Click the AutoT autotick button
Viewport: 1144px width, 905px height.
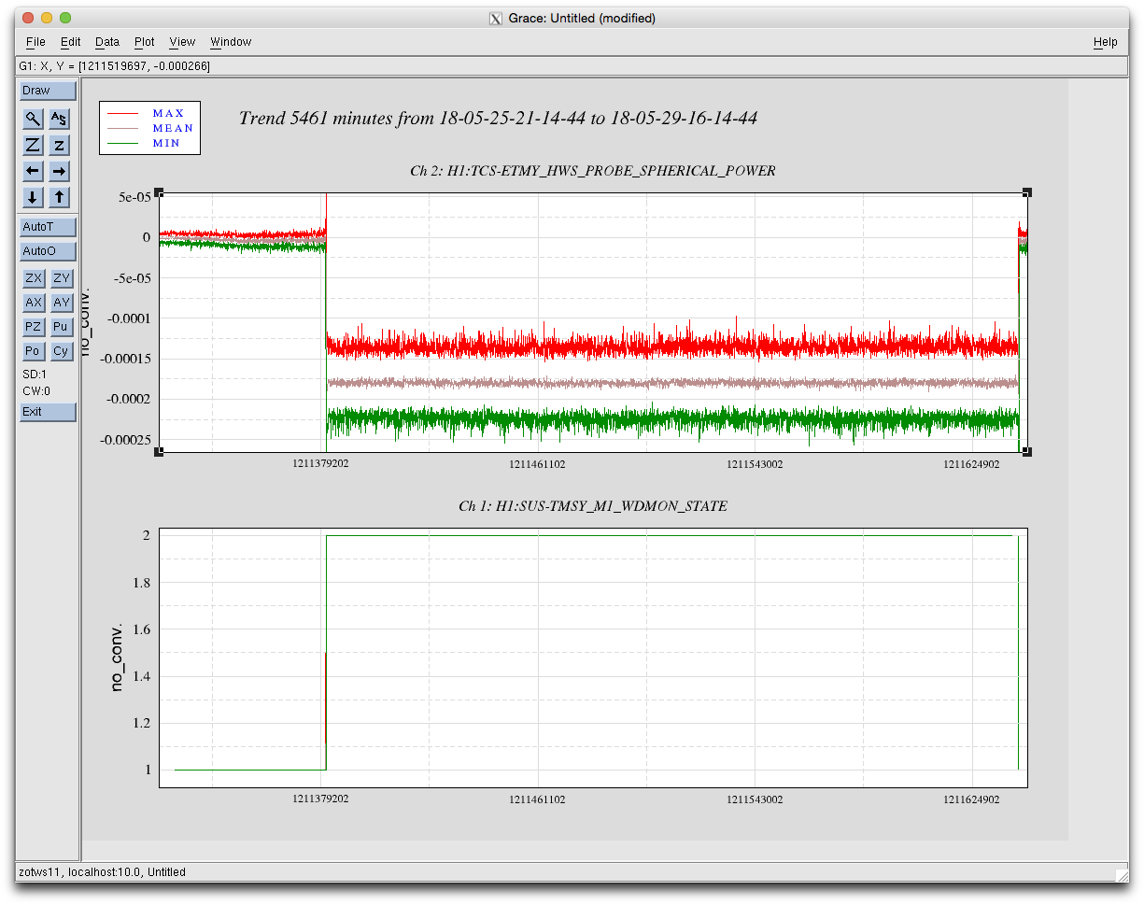pos(48,227)
